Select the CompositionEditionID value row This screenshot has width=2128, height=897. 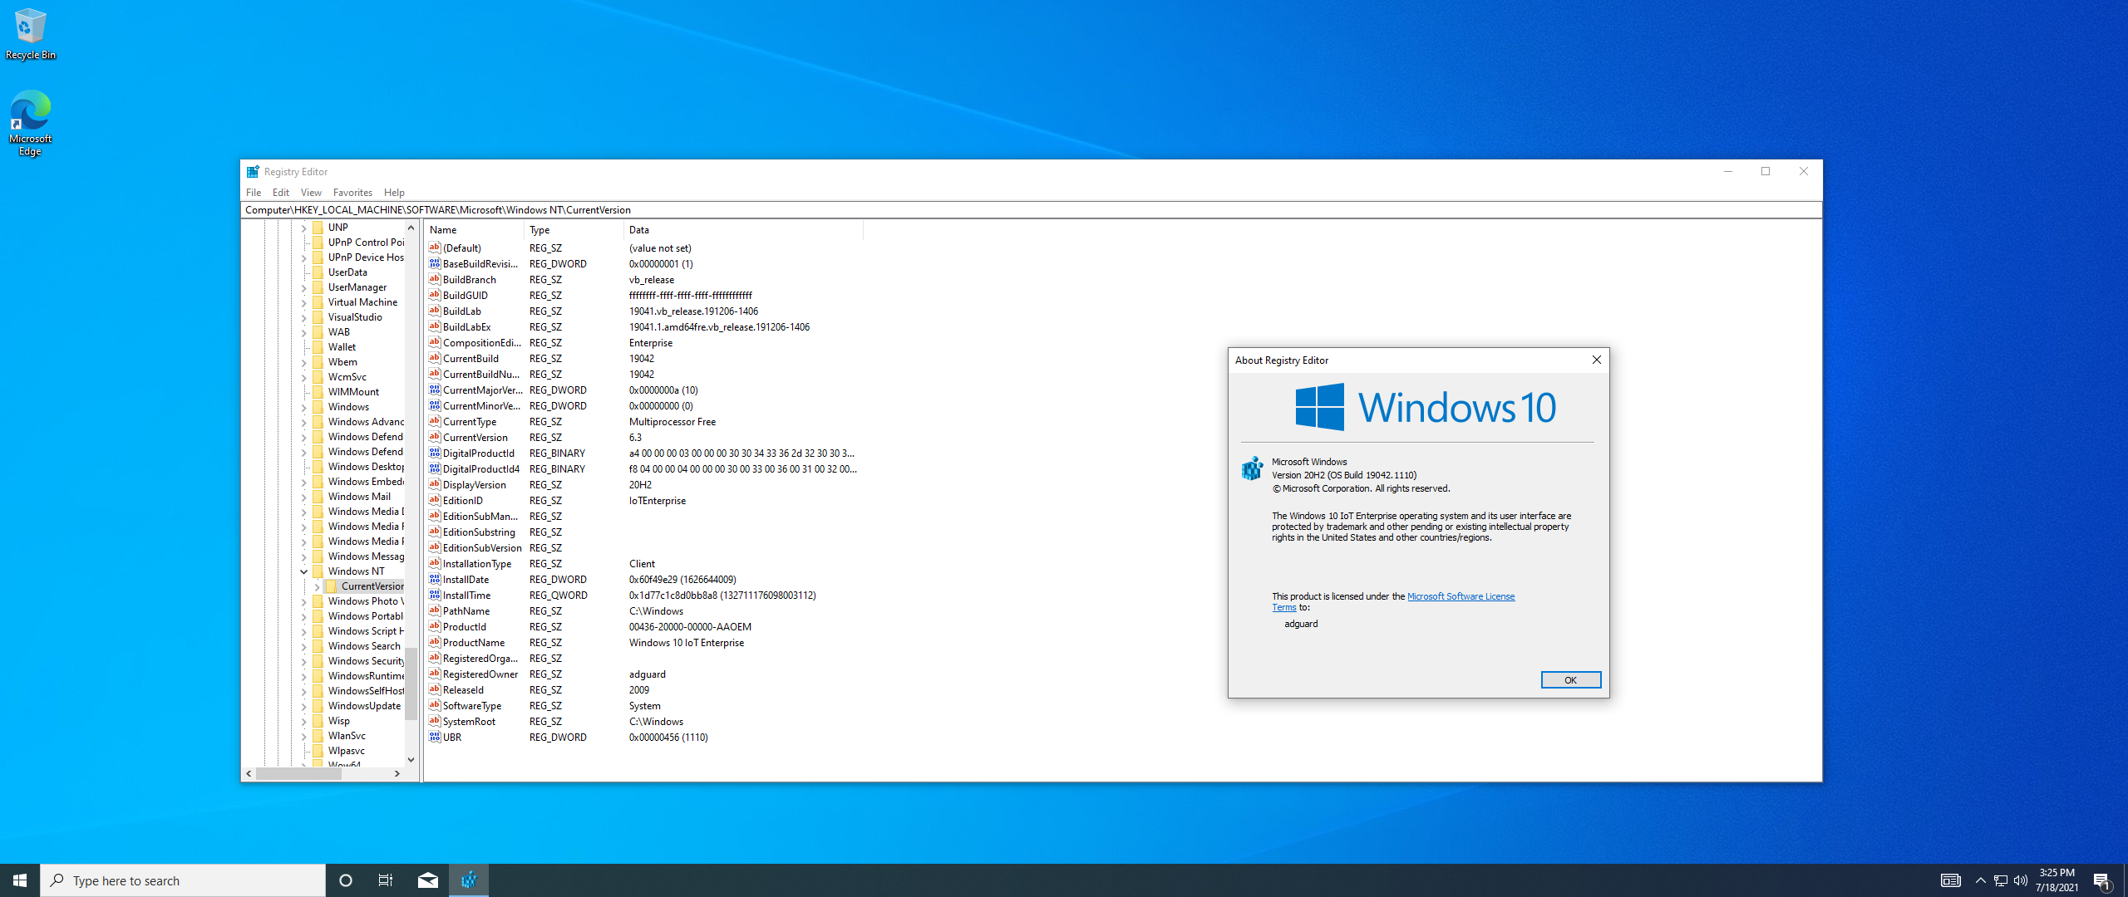644,342
